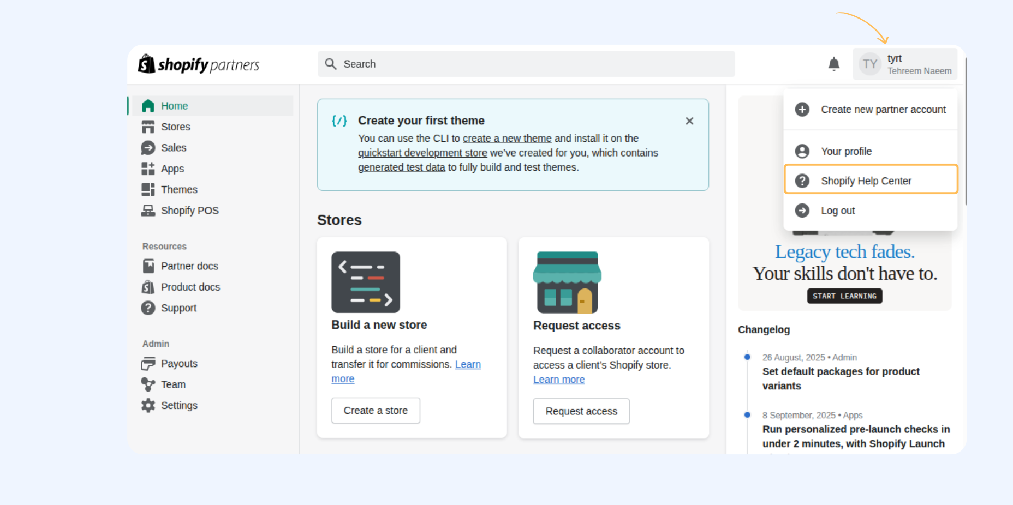
Task: Open Set default packages changelog entry
Action: pos(841,378)
